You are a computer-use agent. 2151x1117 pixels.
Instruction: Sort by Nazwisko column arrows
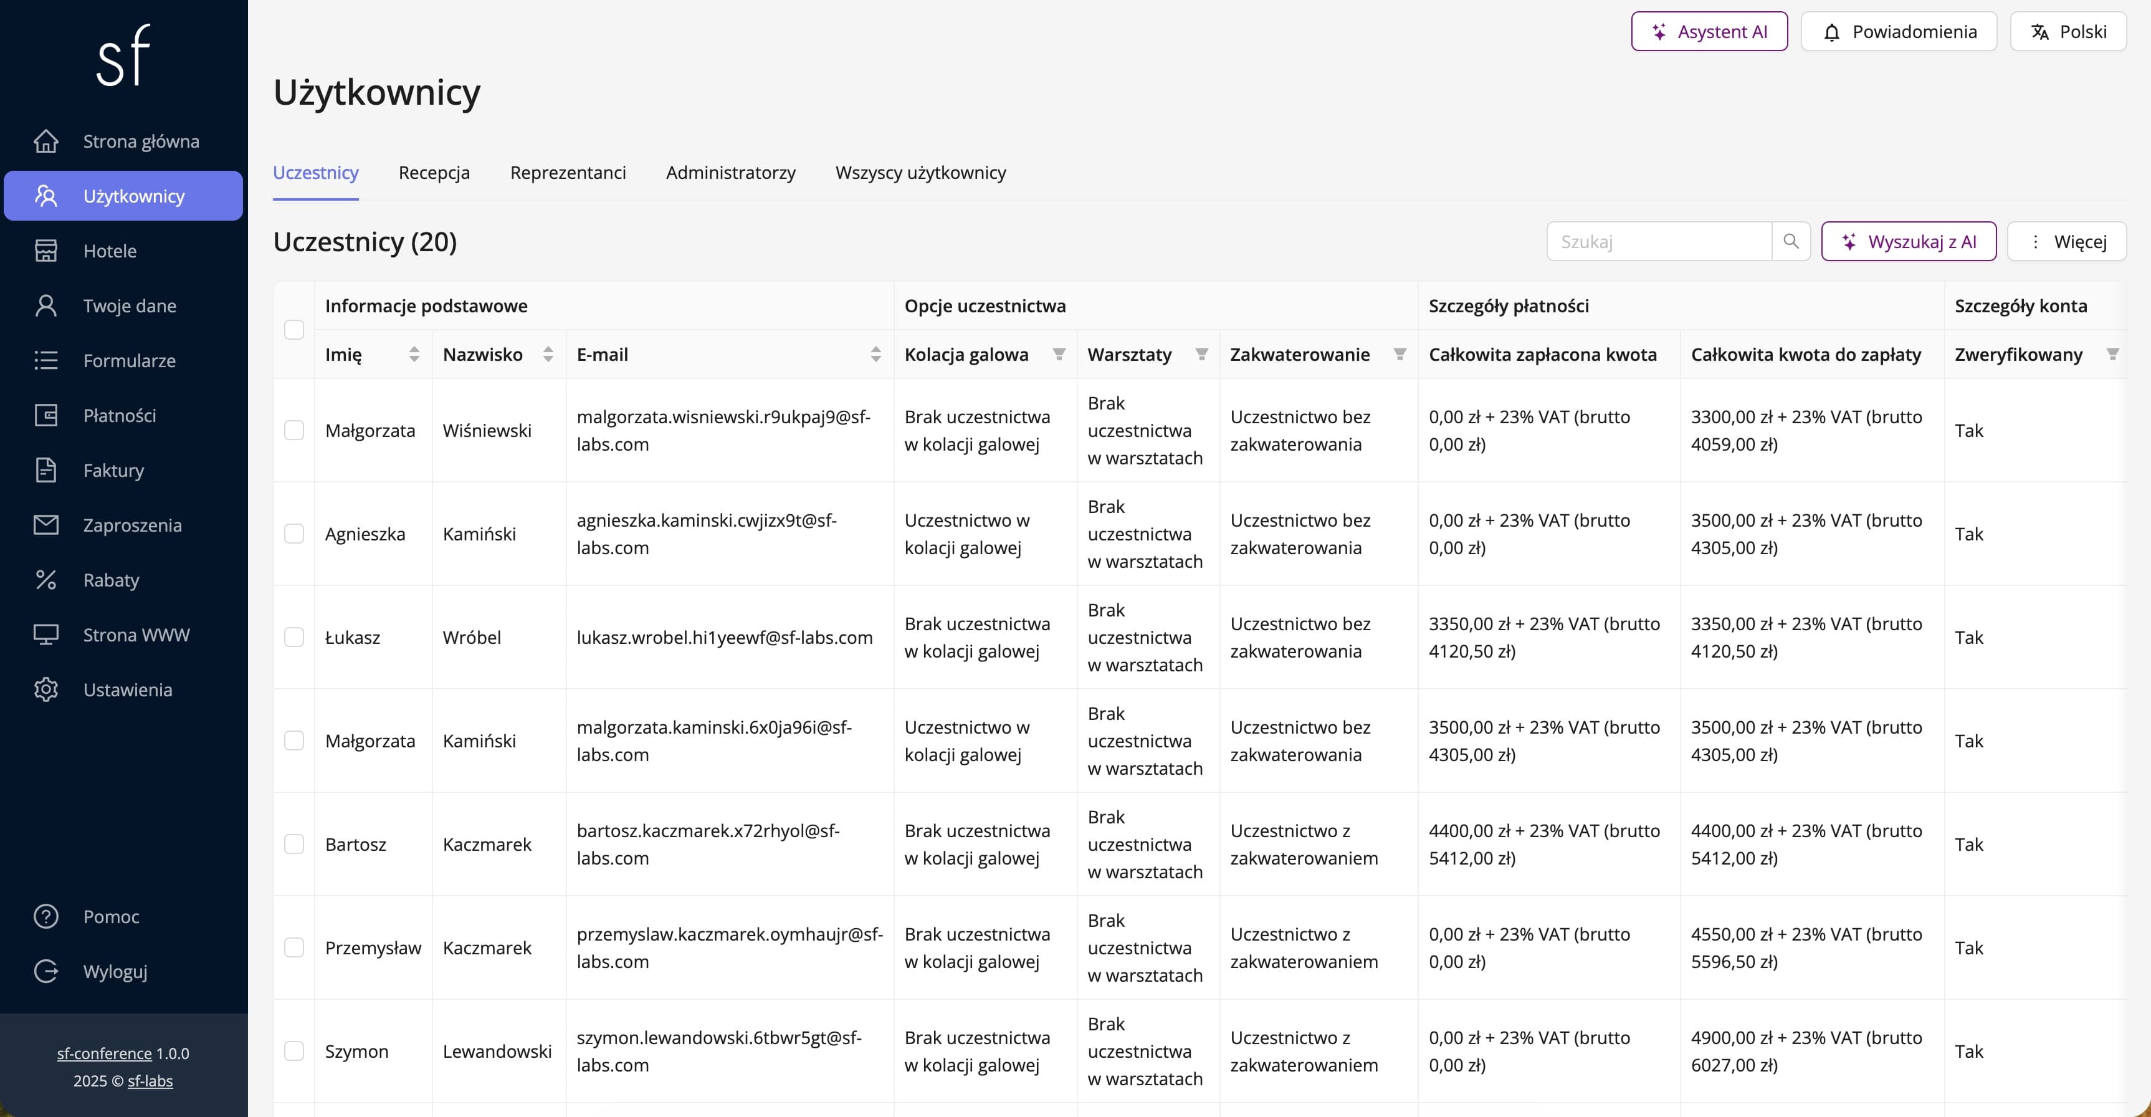(x=548, y=354)
